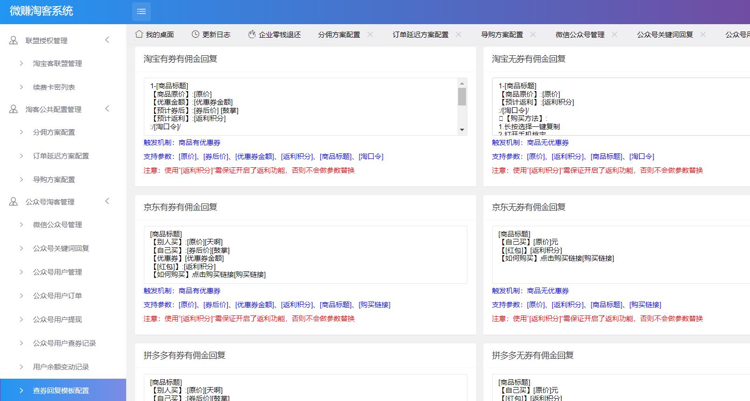Open the 公众号关键词回复 tab
Image resolution: width=750 pixels, height=401 pixels.
coord(665,35)
